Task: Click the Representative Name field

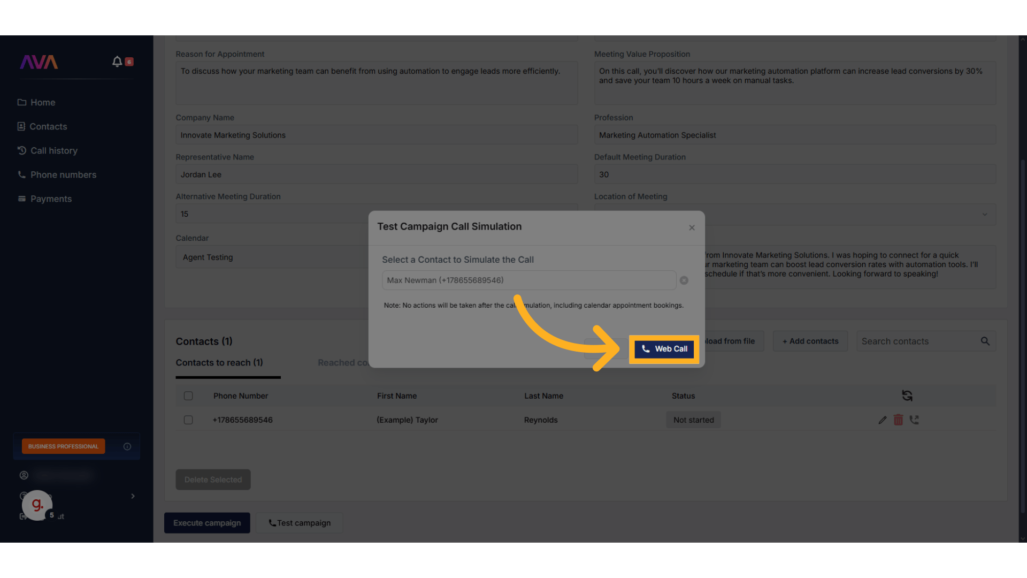Action: (x=377, y=174)
